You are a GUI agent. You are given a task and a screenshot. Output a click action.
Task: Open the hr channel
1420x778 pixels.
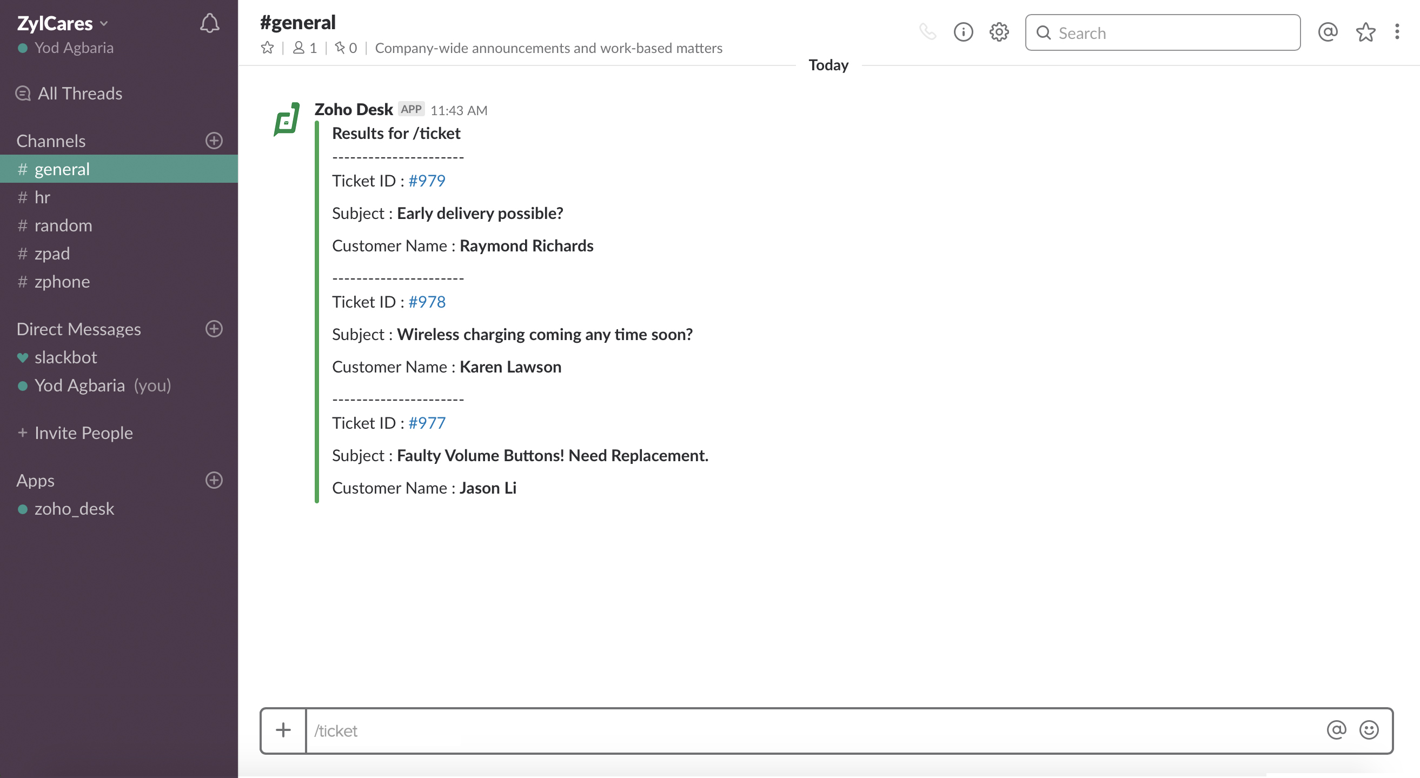coord(119,197)
